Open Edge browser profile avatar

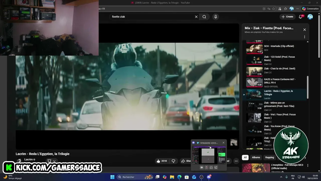(x=291, y=9)
